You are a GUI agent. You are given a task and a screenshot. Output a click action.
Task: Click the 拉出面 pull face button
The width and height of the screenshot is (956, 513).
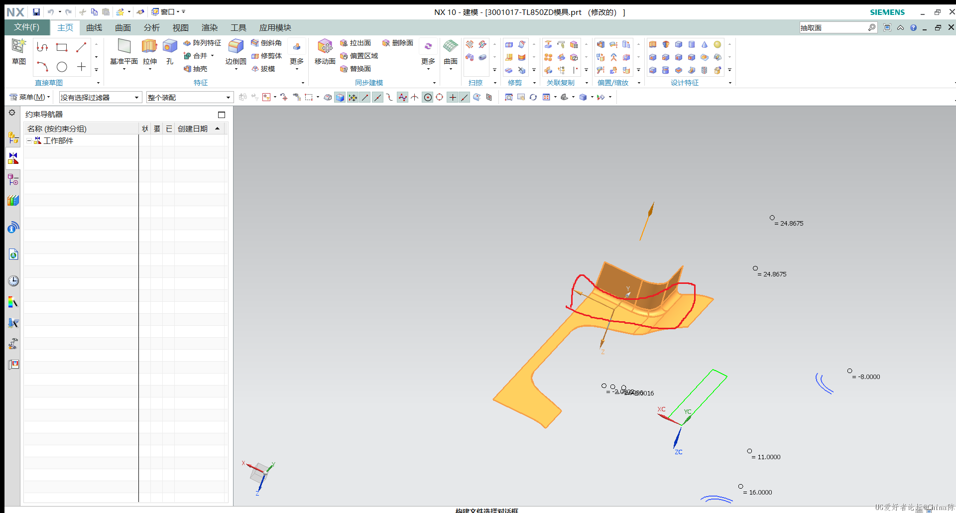click(356, 43)
